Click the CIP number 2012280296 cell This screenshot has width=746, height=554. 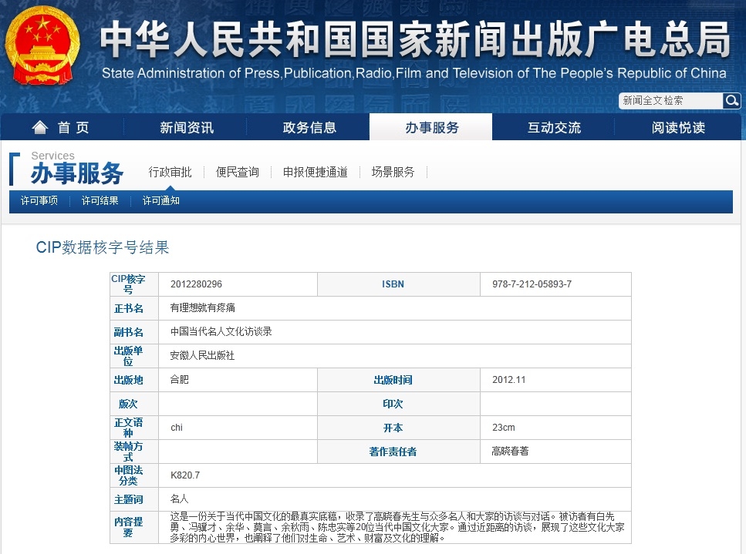196,284
